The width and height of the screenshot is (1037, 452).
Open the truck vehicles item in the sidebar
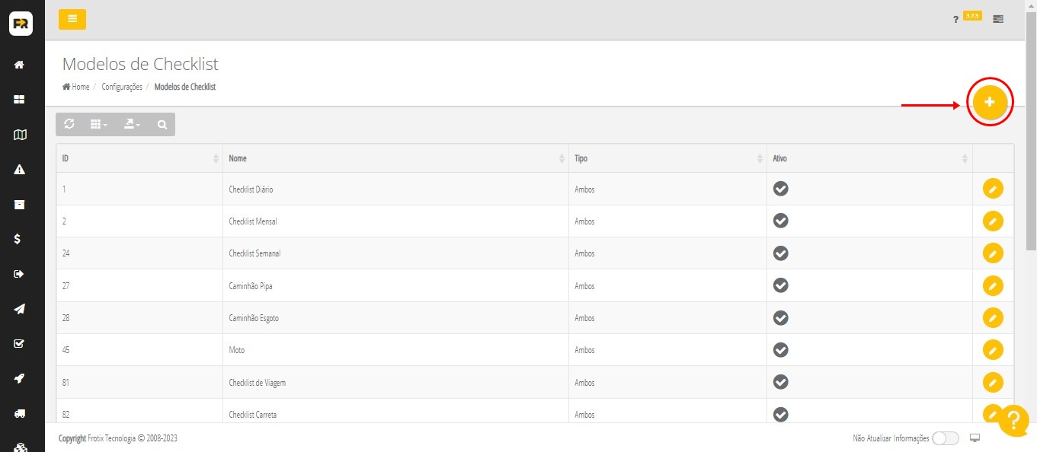pos(20,413)
